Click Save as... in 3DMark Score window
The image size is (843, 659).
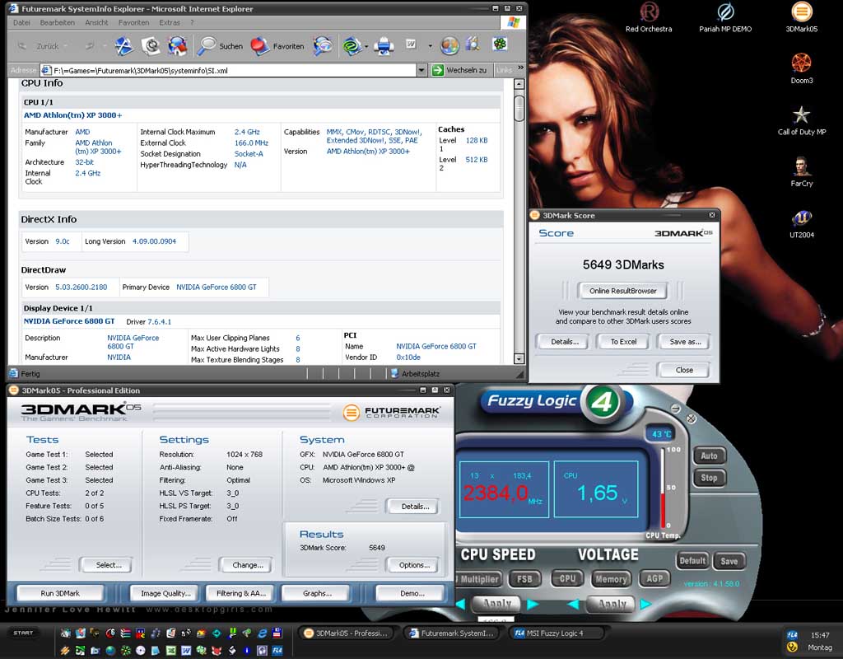685,342
